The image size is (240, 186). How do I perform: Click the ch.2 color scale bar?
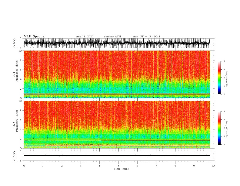pyautogui.click(x=219, y=128)
